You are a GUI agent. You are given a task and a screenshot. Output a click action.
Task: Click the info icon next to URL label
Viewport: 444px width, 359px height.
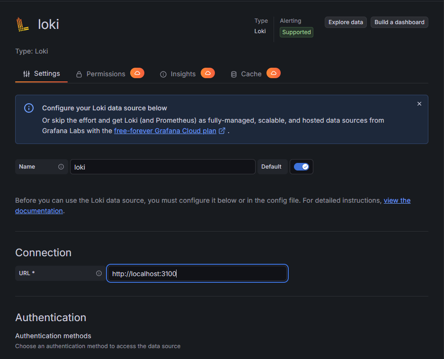pos(99,273)
